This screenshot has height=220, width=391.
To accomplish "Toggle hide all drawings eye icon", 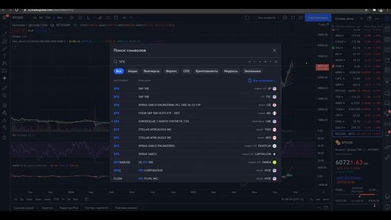I will tap(4, 128).
